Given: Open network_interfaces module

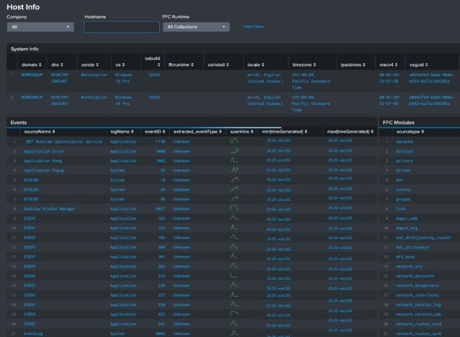Looking at the screenshot, I should (x=417, y=296).
